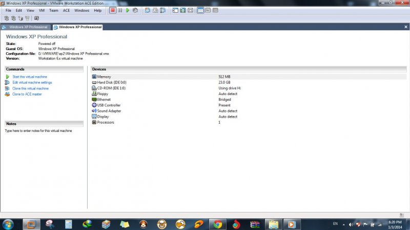
Task: Open the Team menu
Action: click(x=54, y=10)
